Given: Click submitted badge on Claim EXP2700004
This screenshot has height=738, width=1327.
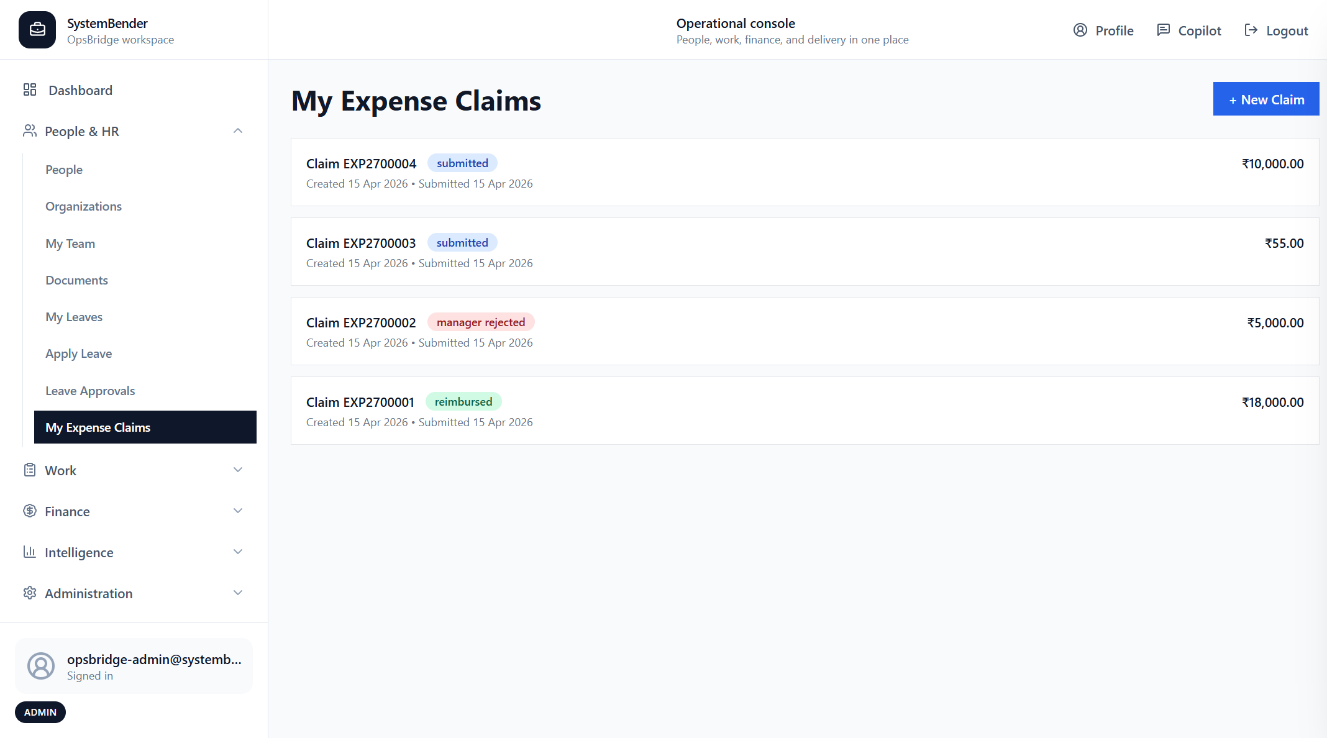Looking at the screenshot, I should [462, 163].
